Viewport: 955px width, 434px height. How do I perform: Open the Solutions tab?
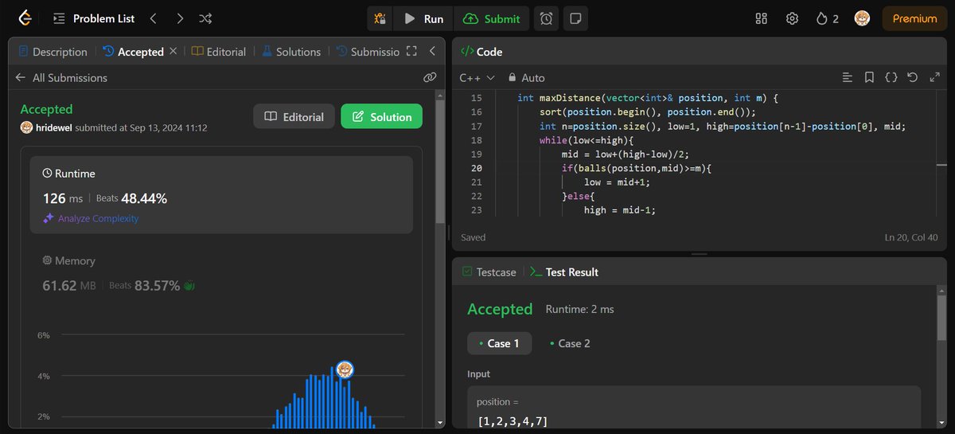(290, 52)
